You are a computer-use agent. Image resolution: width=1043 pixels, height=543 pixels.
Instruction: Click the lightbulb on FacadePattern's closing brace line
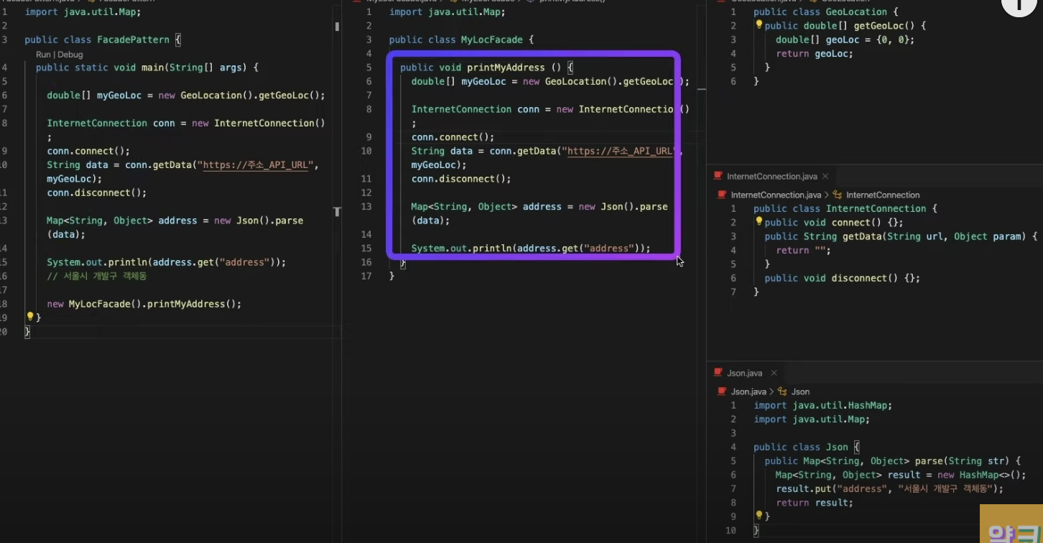(29, 317)
